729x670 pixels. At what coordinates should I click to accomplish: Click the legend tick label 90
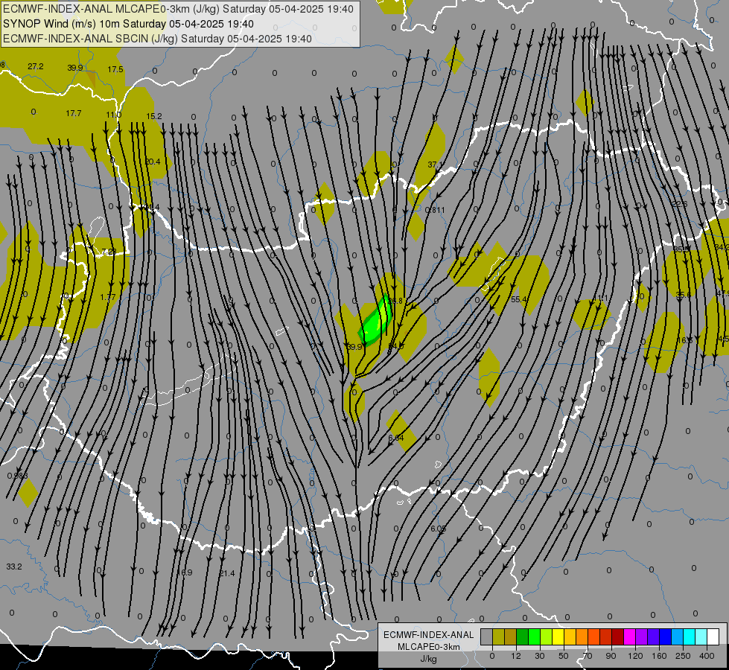pyautogui.click(x=611, y=656)
